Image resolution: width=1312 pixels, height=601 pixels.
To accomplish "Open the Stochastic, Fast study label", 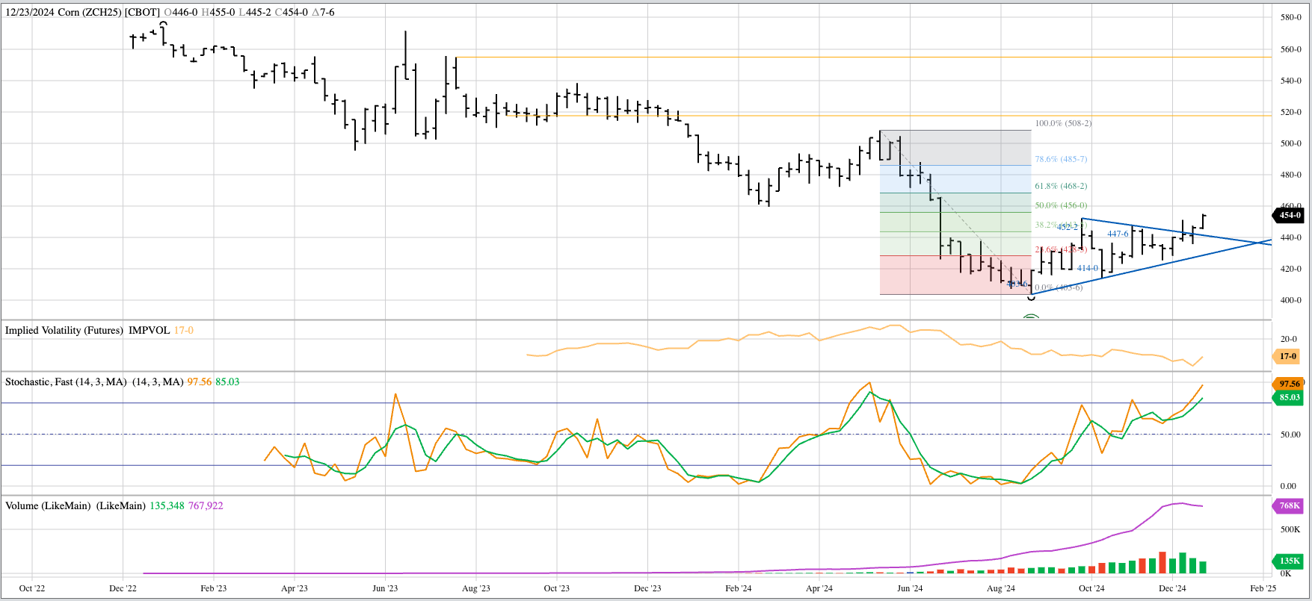I will (66, 382).
